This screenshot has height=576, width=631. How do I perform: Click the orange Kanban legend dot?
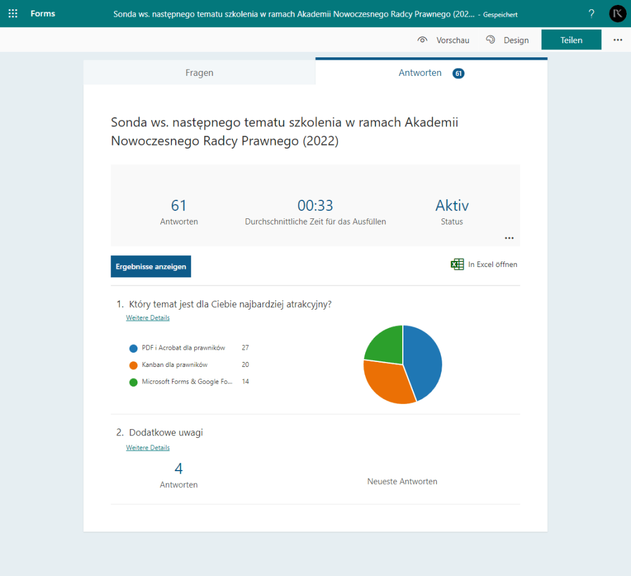133,365
